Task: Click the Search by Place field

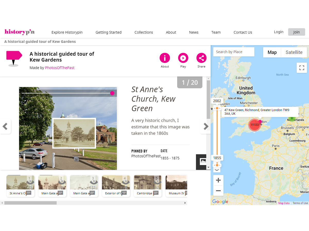Action: coord(234,52)
